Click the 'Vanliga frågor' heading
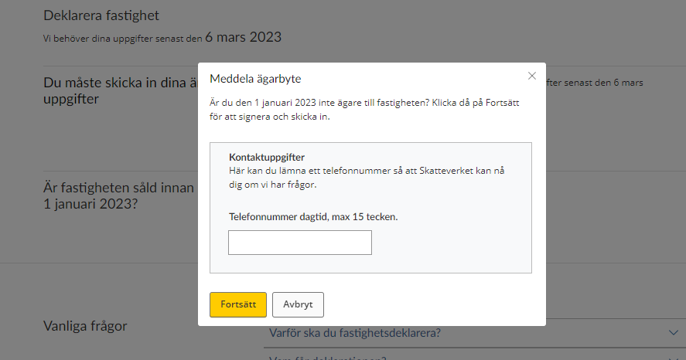686x360 pixels. 85,326
